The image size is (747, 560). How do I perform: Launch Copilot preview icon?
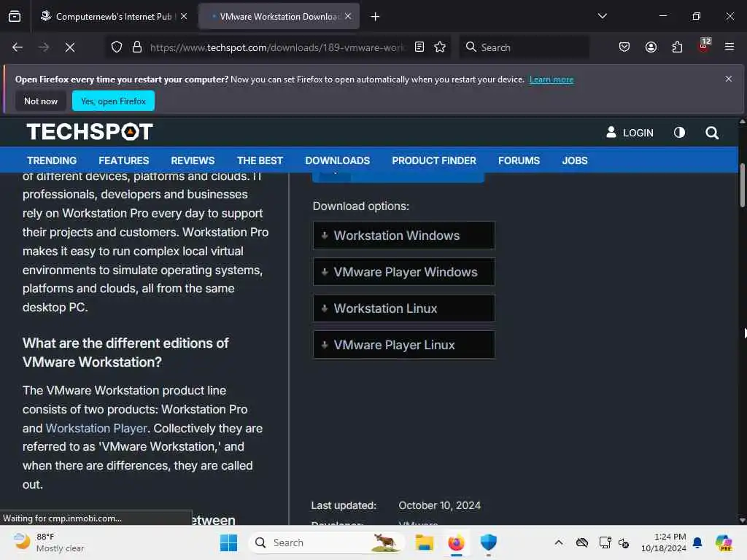coord(724,542)
